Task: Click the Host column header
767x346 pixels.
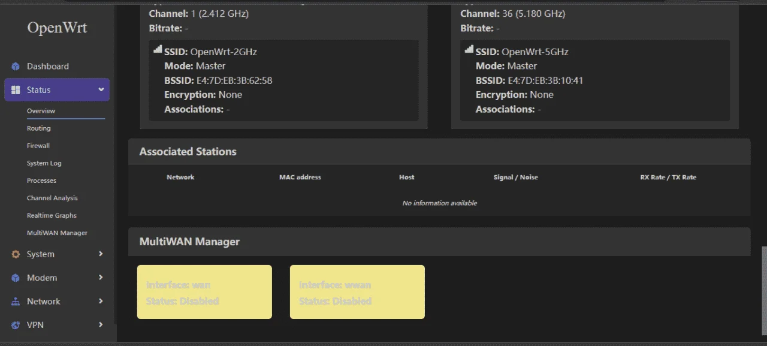Action: tap(407, 177)
